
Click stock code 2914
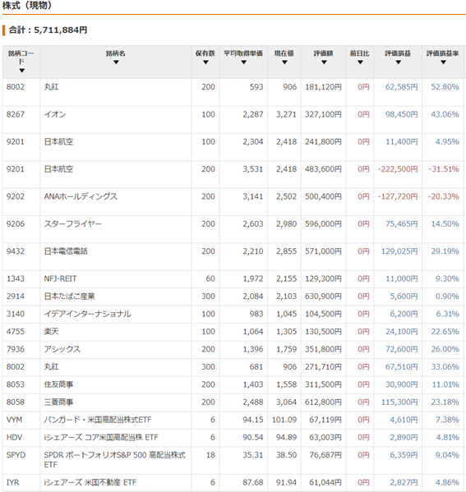pyautogui.click(x=16, y=297)
